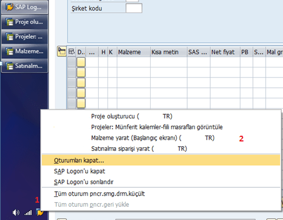Screen dimensions: 283x220
Task: Open the SAP Logon taskbar window
Action: tap(24, 7)
